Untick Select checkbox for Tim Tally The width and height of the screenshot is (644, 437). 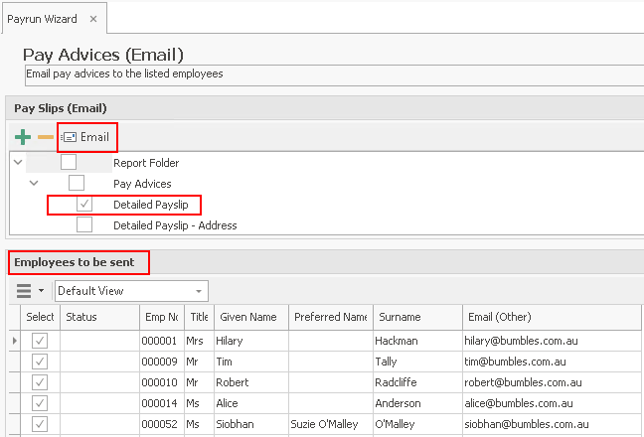tap(40, 362)
